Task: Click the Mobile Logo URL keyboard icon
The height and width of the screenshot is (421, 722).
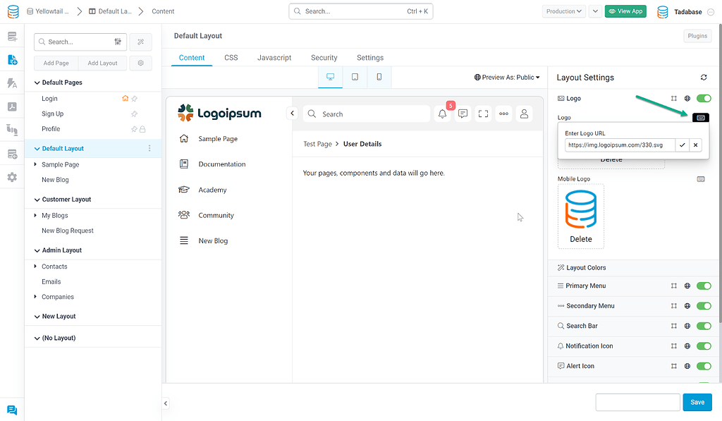Action: click(701, 179)
